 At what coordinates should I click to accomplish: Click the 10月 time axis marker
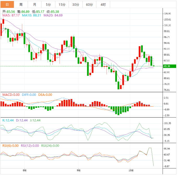131,171
